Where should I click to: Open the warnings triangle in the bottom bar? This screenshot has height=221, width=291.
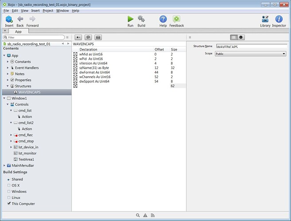[x=145, y=215]
